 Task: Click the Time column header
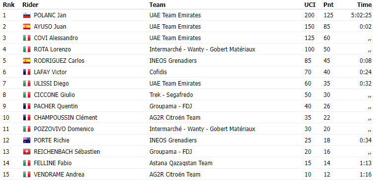tap(365, 5)
